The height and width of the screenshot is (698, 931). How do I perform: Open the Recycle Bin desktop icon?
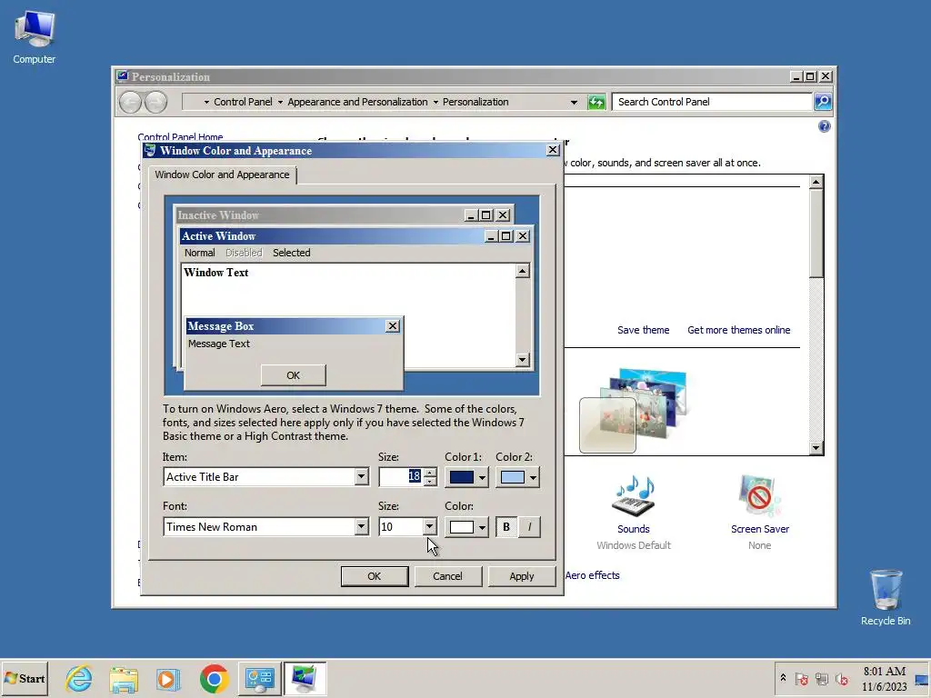[886, 597]
